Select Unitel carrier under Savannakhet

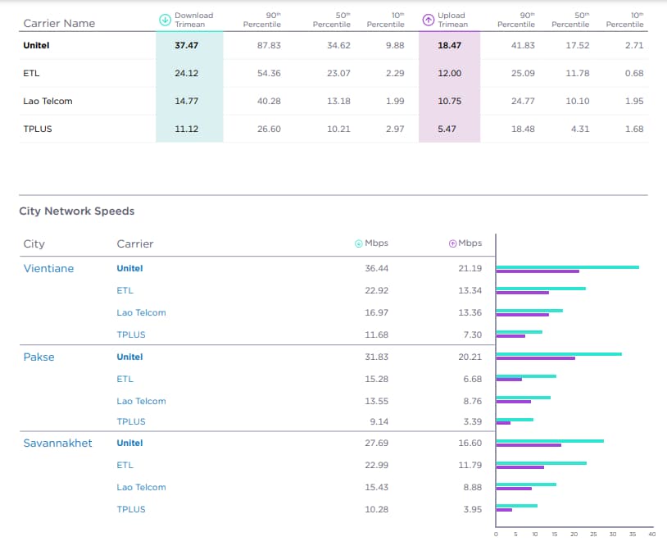[129, 443]
